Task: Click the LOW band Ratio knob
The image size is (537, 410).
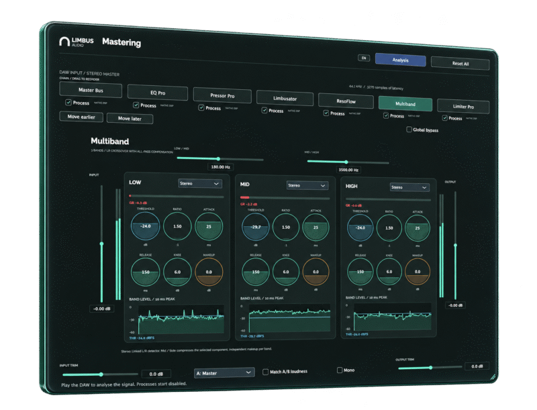Action: (x=177, y=227)
